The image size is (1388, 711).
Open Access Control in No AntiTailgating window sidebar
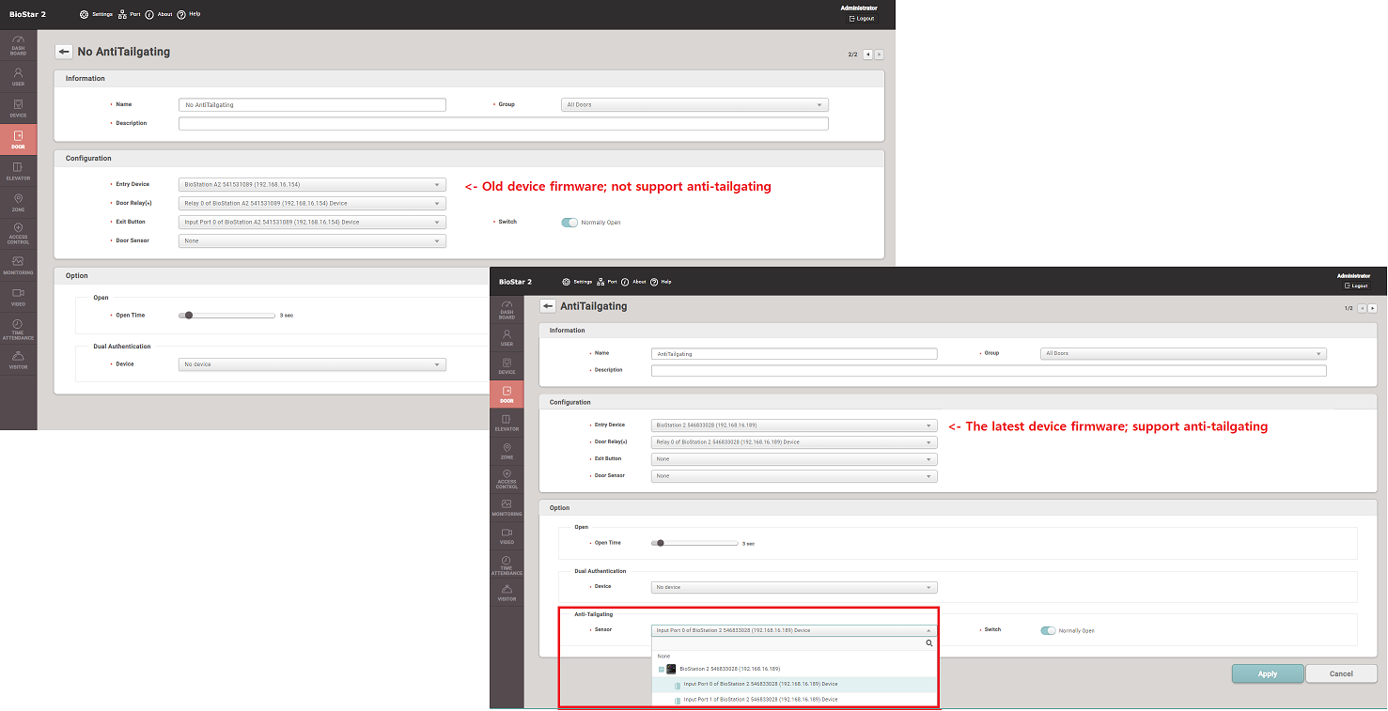tap(18, 234)
